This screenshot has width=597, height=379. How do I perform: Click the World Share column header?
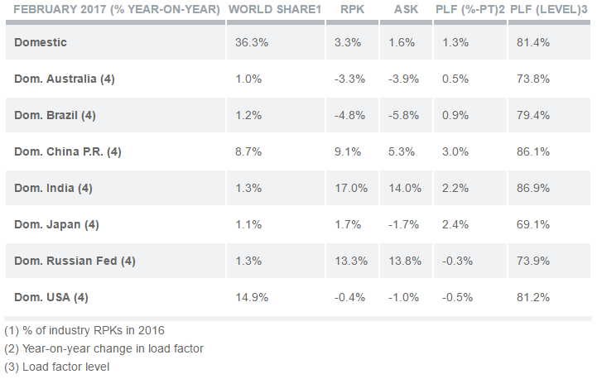[x=274, y=10]
